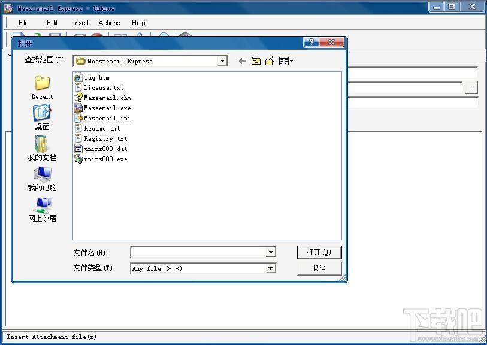Open the view menu icon
Screen dimensions: 487x345
pyautogui.click(x=286, y=61)
